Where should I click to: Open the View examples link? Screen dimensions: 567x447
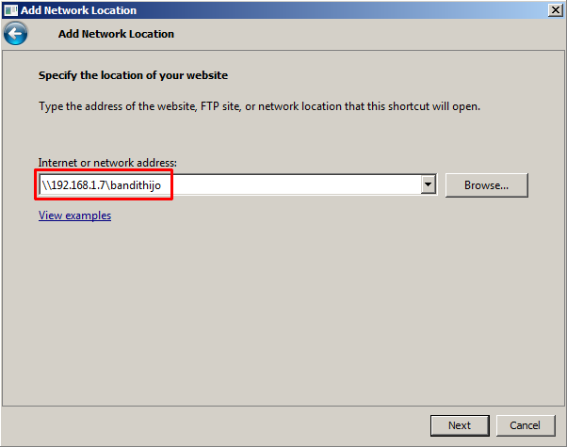74,216
